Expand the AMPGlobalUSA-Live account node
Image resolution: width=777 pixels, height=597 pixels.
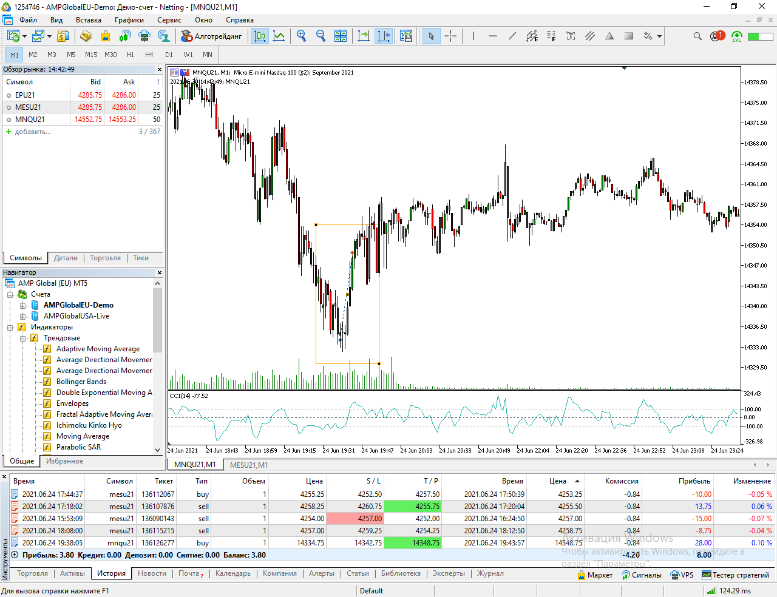click(23, 316)
